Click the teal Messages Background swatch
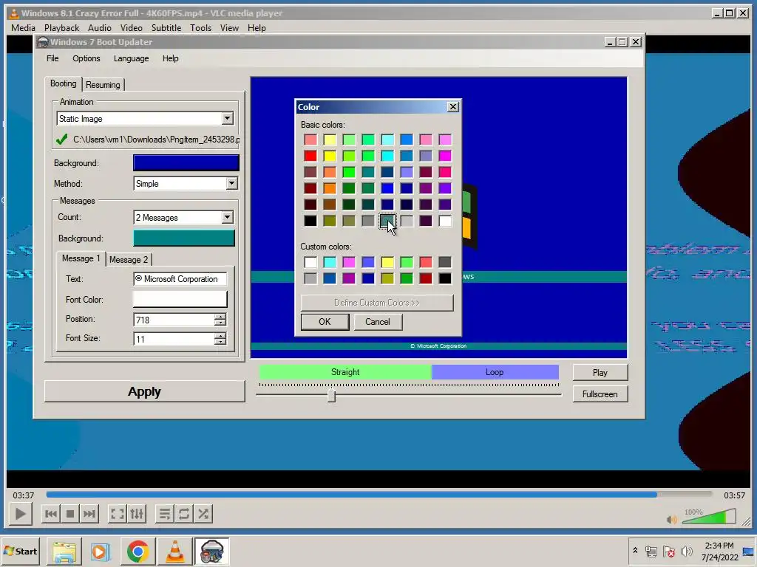The width and height of the screenshot is (757, 567). 184,238
